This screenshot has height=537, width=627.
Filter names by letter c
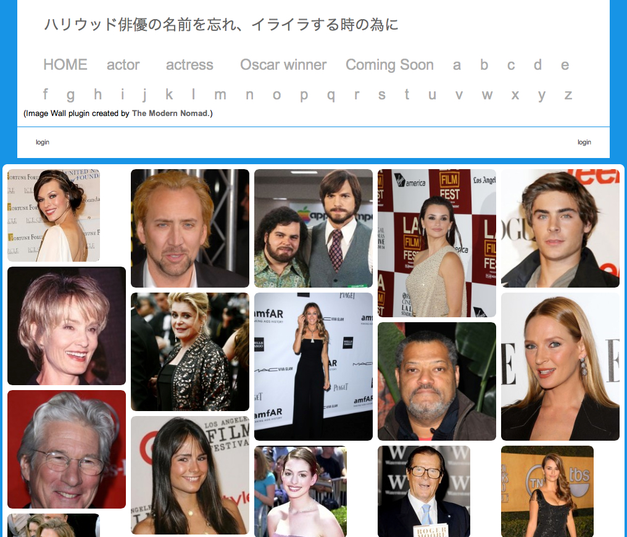point(510,65)
